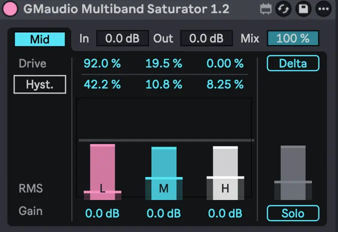Click the mid band gain 0.0 dB value
Screen dimensions: 338x232
coord(163,213)
